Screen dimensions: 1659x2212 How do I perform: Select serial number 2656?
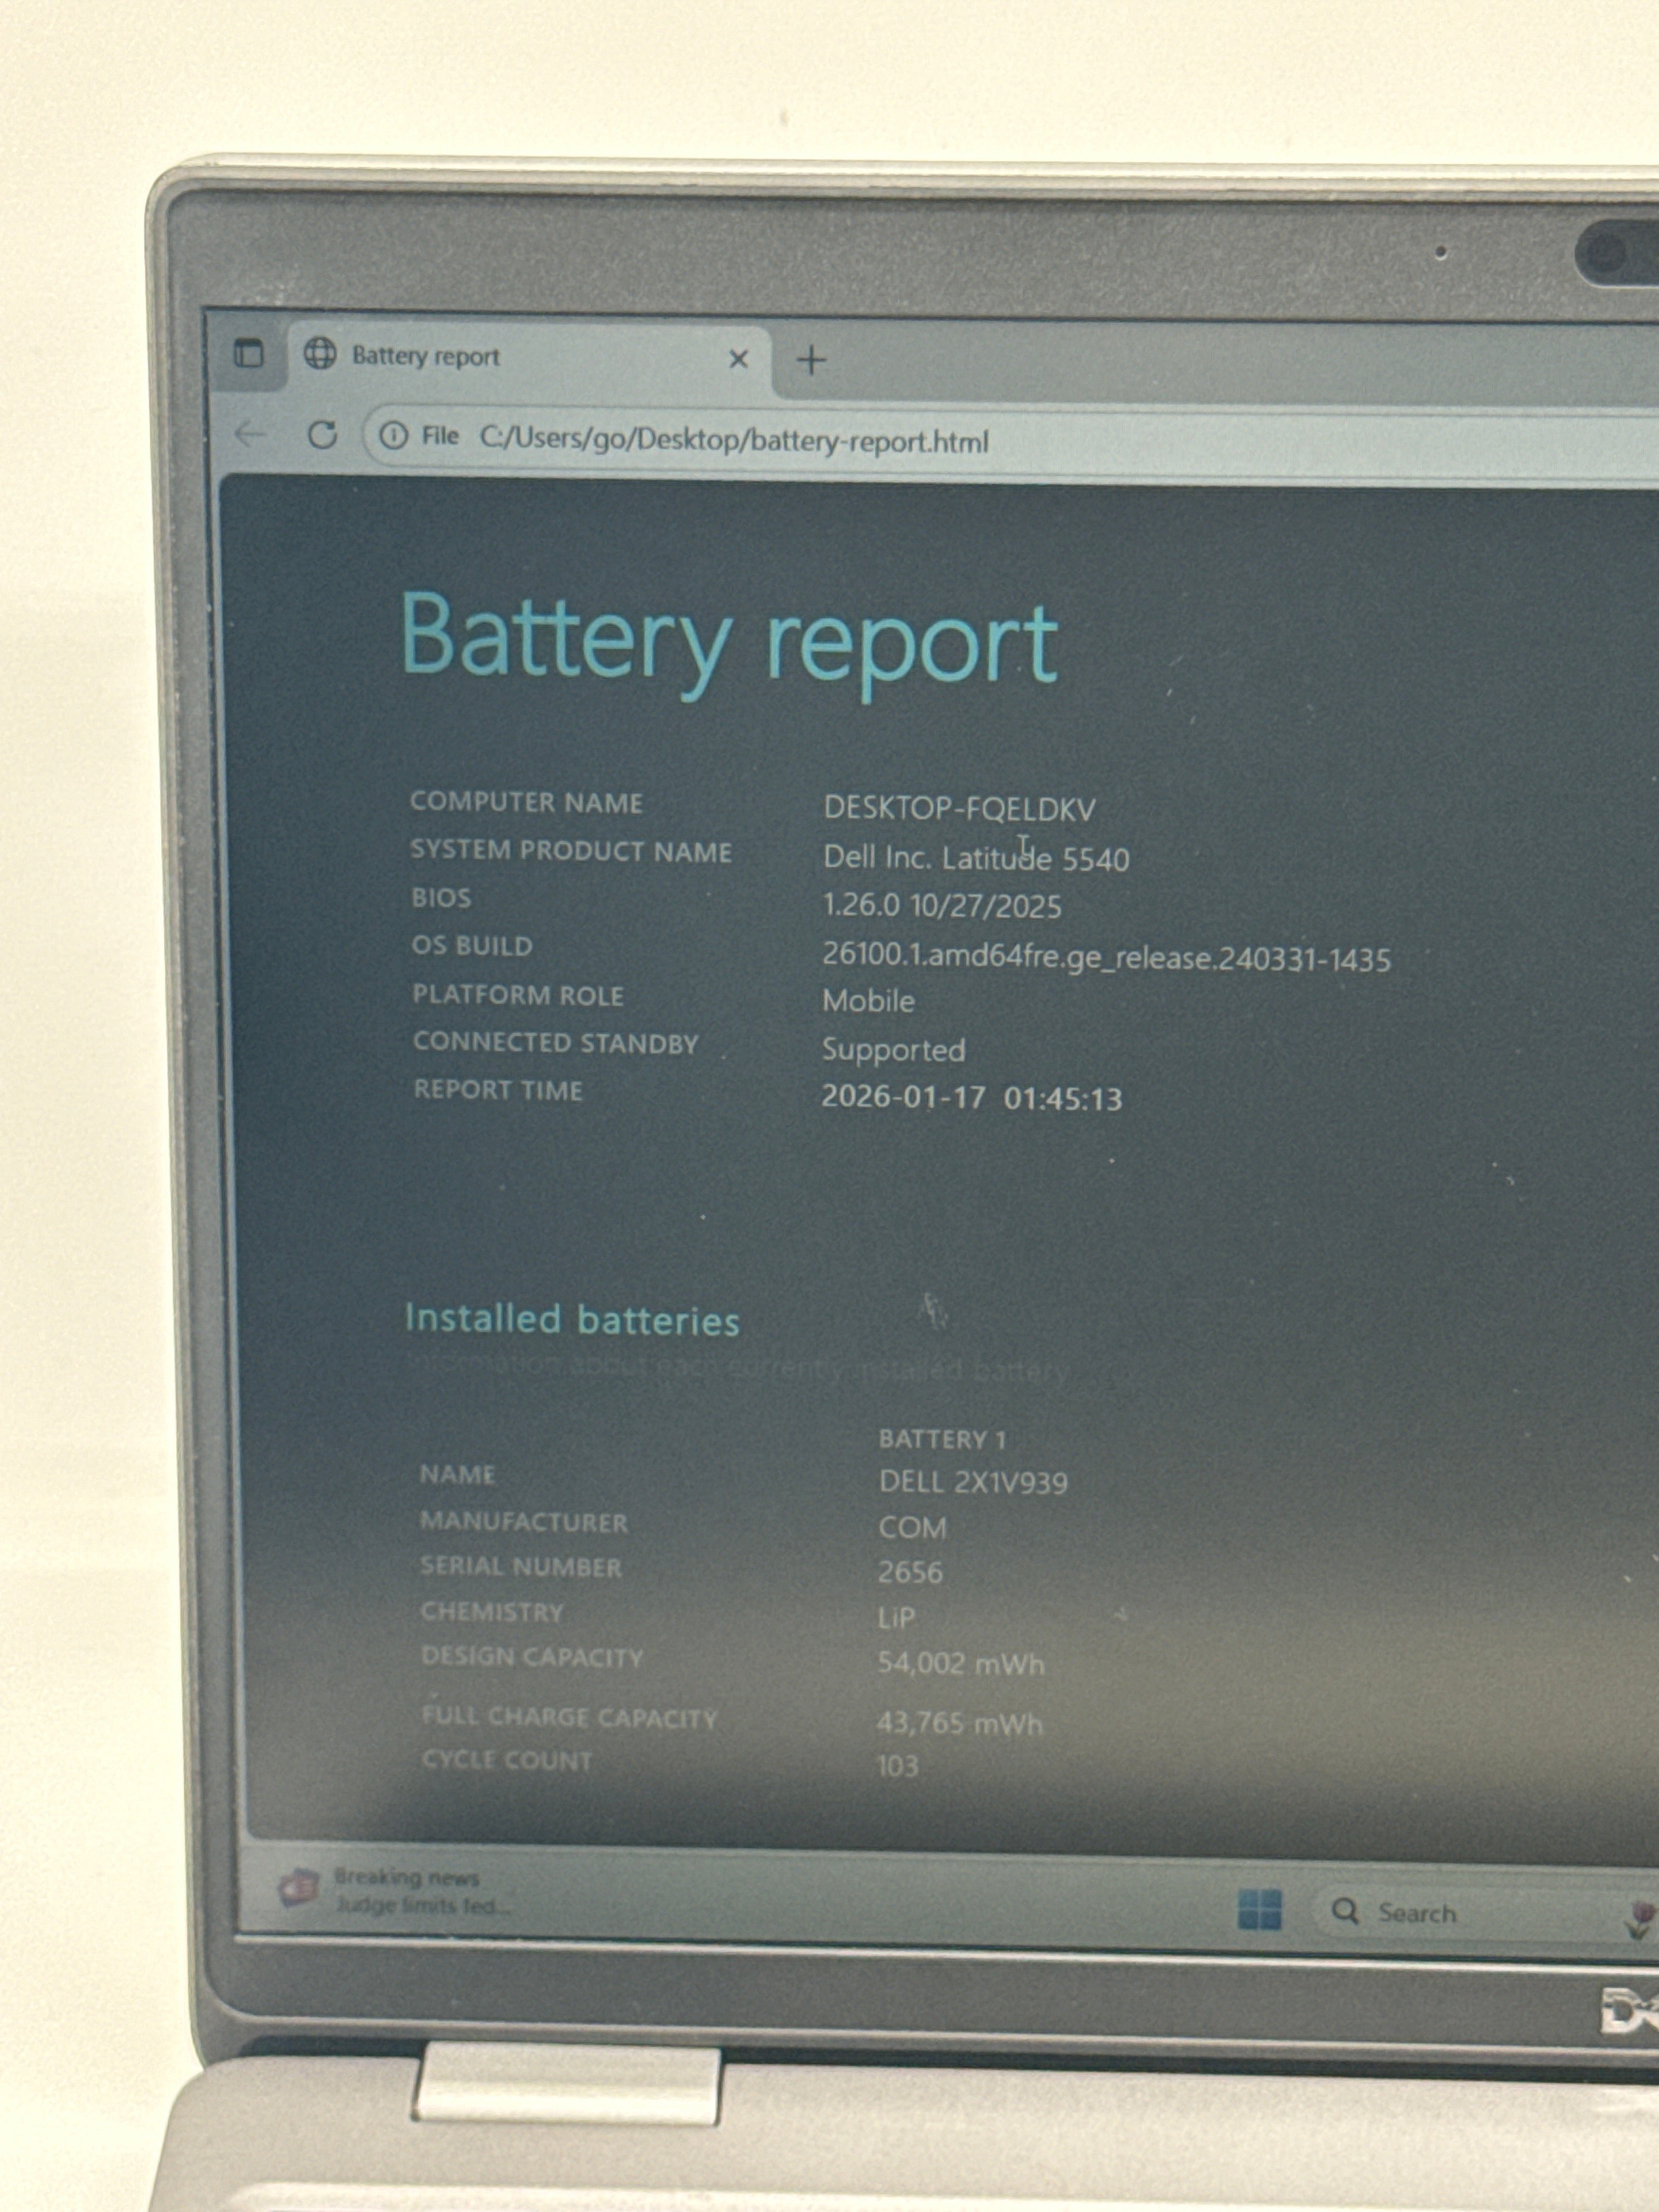[910, 1572]
